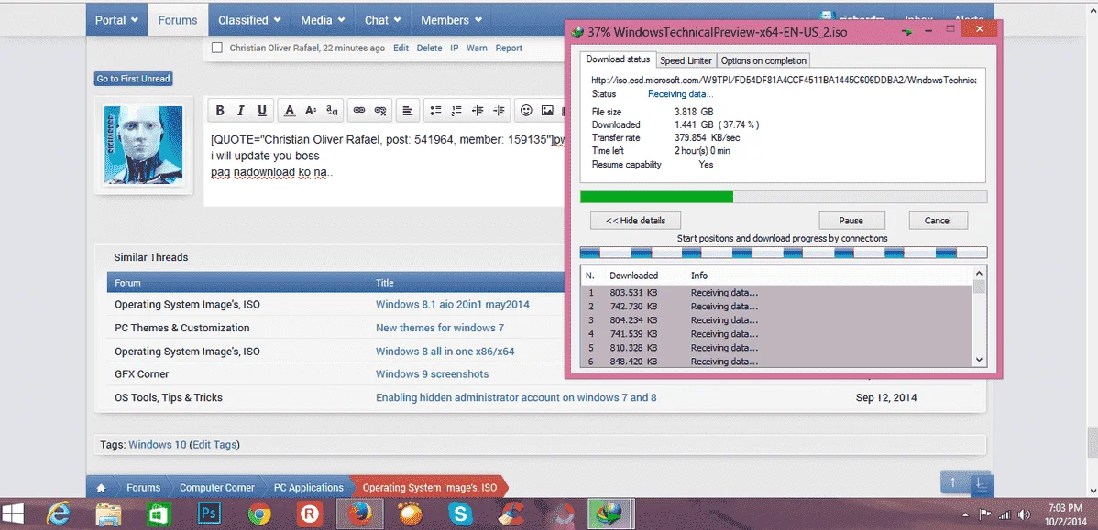Click the indent icon in the editor
1098x530 pixels.
point(499,111)
